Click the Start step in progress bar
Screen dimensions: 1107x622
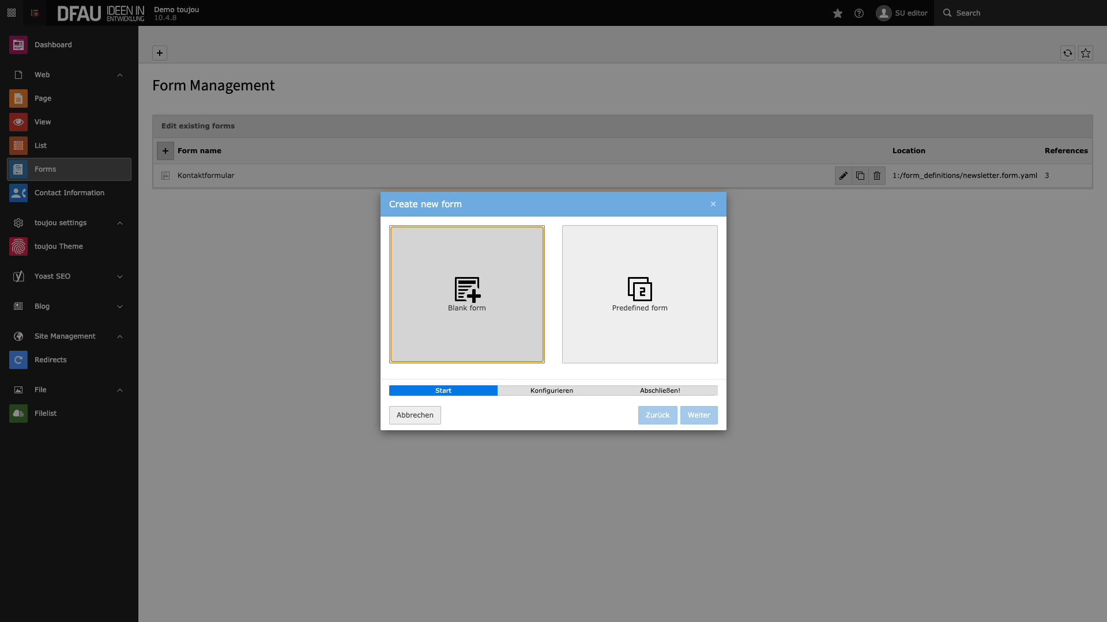(x=443, y=390)
